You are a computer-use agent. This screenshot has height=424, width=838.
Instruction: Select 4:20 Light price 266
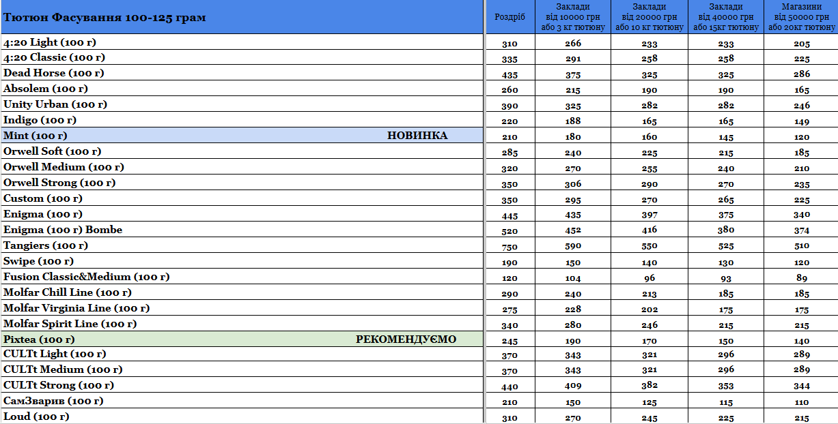point(573,43)
